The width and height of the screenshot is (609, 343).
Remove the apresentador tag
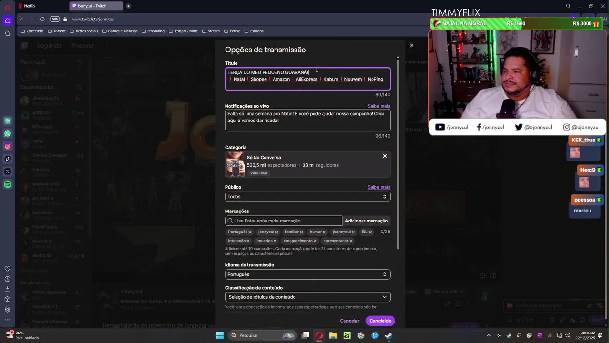pos(351,241)
